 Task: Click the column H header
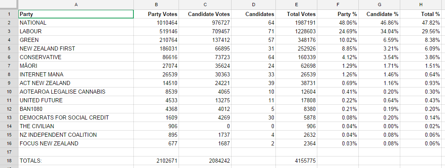(422, 4)
